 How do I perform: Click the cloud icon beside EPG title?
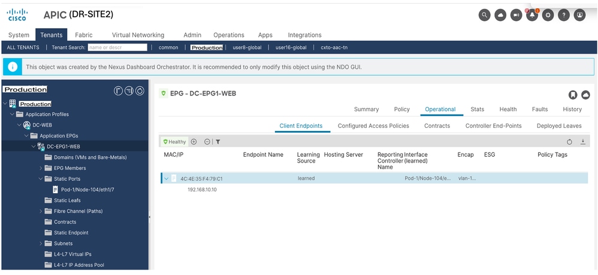[x=585, y=94]
